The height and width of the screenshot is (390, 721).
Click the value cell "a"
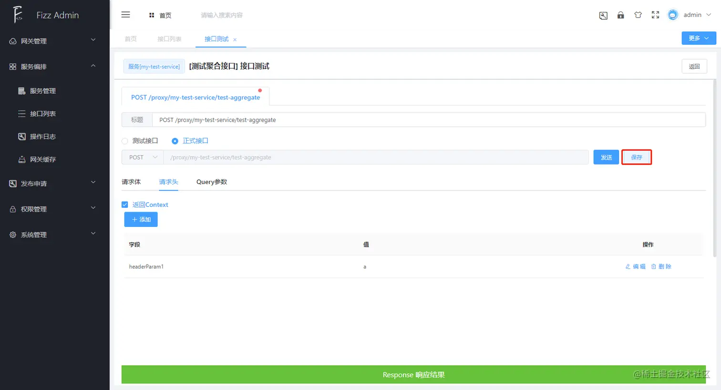365,267
